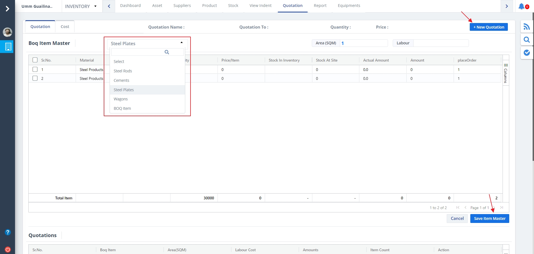Open the INVENTORY module dropdown
The width and height of the screenshot is (534, 254).
coord(81,6)
